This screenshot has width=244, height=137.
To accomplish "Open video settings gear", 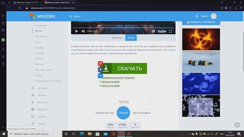I will coord(153,31).
